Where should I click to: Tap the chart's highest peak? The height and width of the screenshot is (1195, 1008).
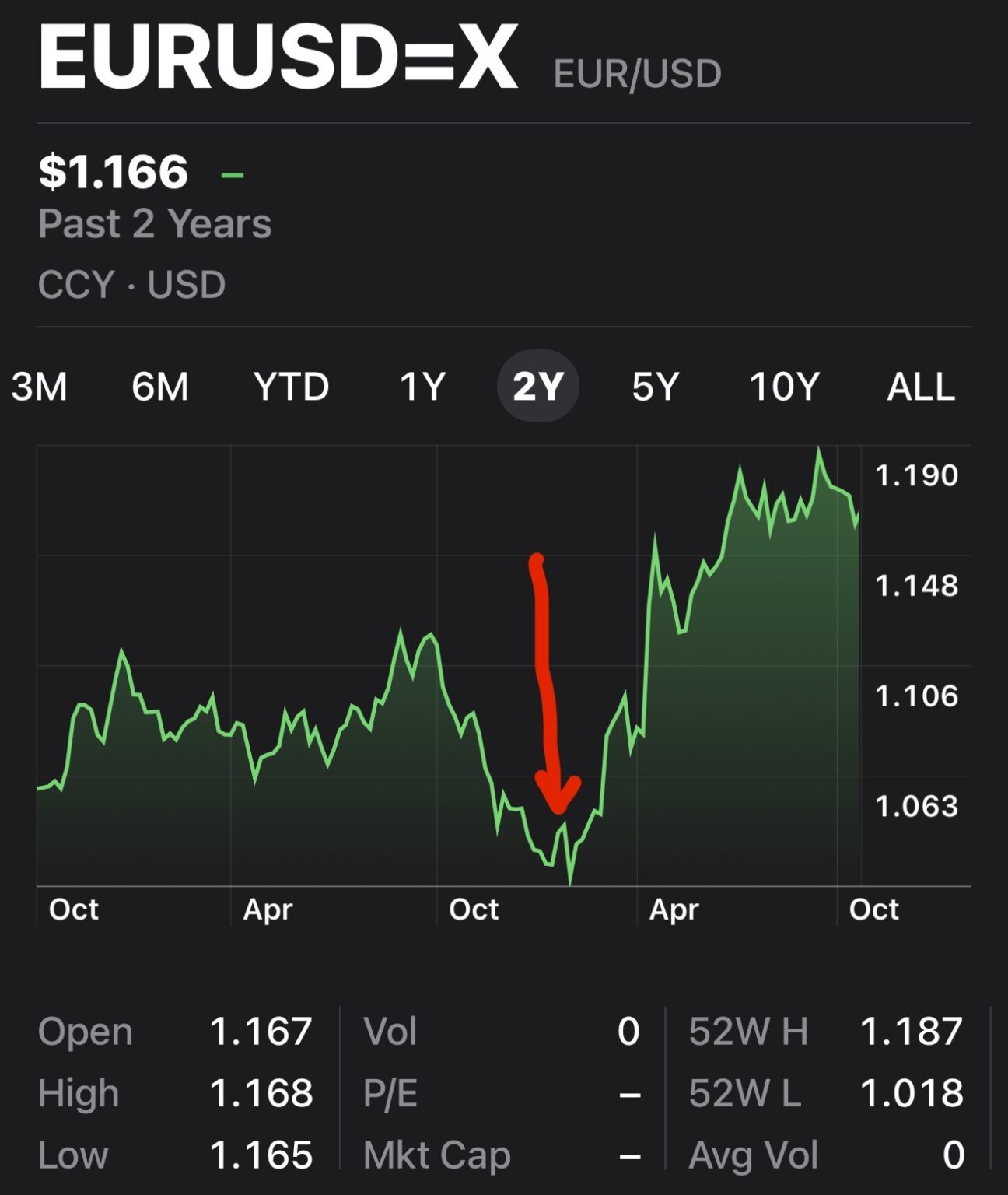tap(818, 450)
